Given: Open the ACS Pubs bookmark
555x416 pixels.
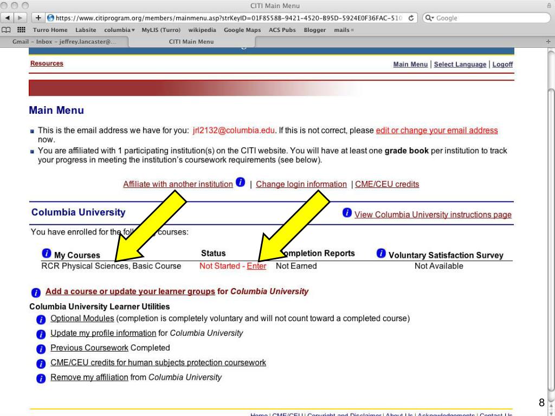Looking at the screenshot, I should [282, 30].
